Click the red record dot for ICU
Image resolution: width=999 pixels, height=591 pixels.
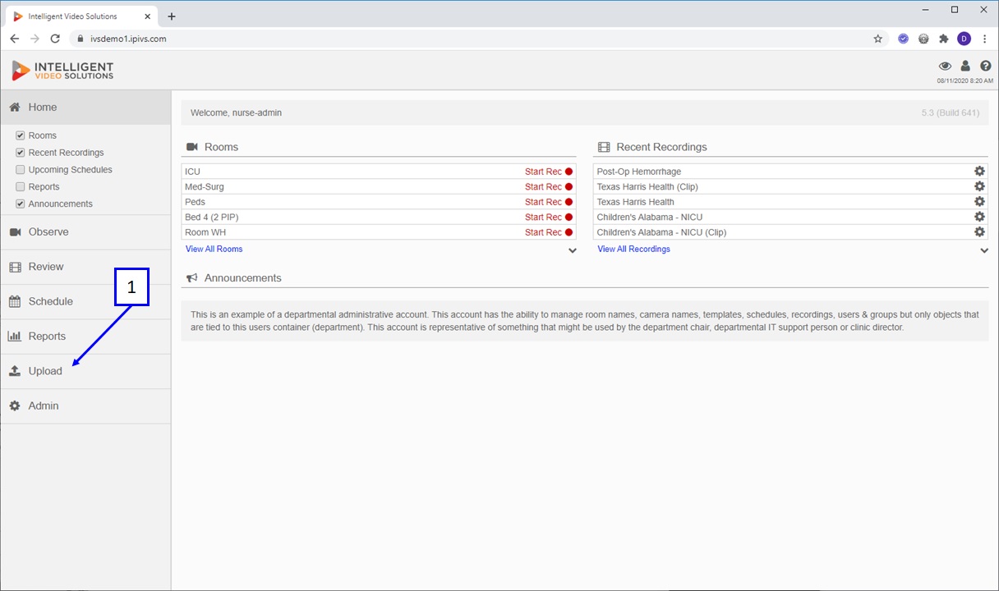[x=569, y=172]
